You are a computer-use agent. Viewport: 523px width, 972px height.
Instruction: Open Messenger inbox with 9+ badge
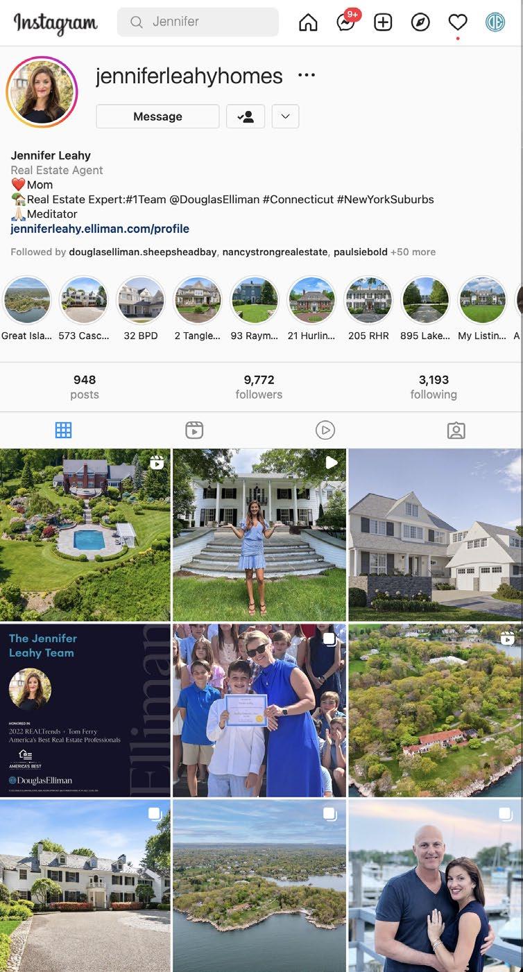pos(346,21)
